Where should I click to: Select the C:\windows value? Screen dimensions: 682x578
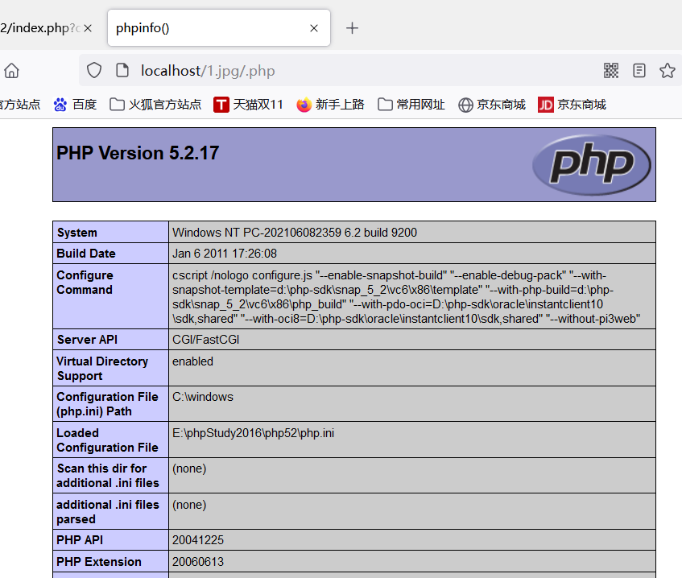click(203, 397)
